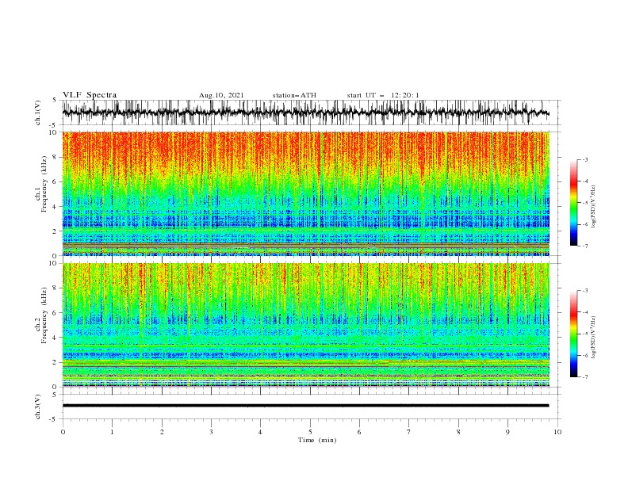This screenshot has width=628, height=485.
Task: Click the ch.2 spectrogram plot
Action: click(x=305, y=325)
